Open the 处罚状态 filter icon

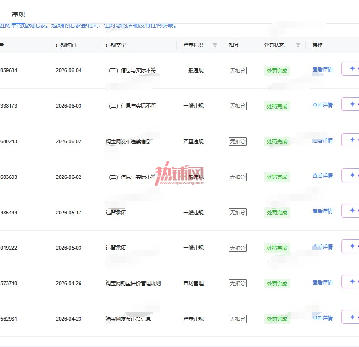[x=298, y=45]
